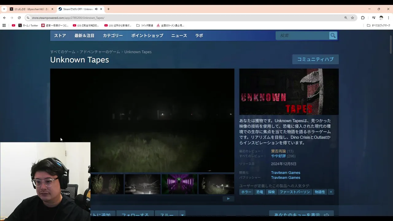Open site information icon in address bar
The image size is (393, 221).
tap(28, 18)
